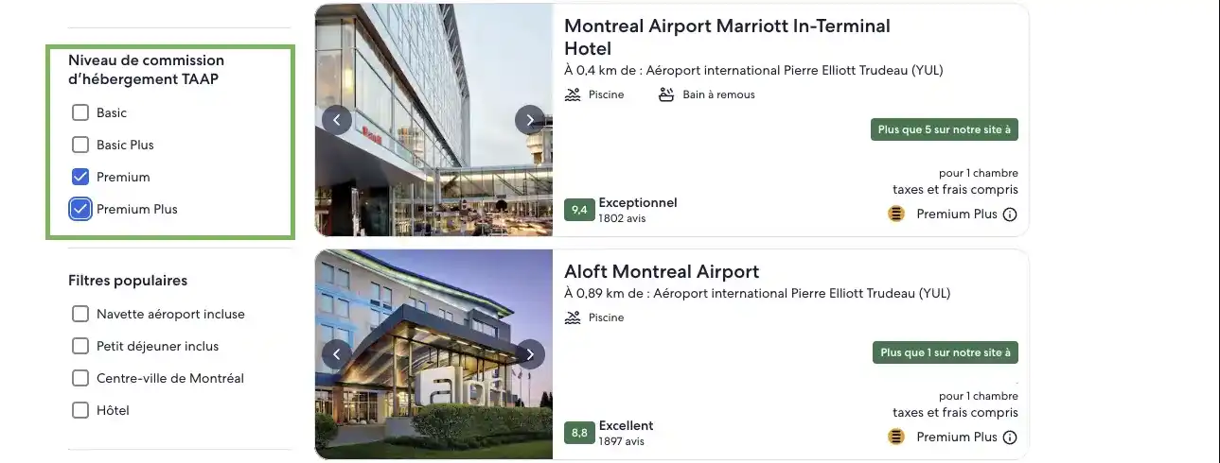
Task: Select Petit déjeuner inclus filter
Action: [80, 346]
